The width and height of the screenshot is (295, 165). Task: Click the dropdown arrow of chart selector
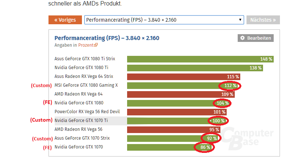point(240,20)
